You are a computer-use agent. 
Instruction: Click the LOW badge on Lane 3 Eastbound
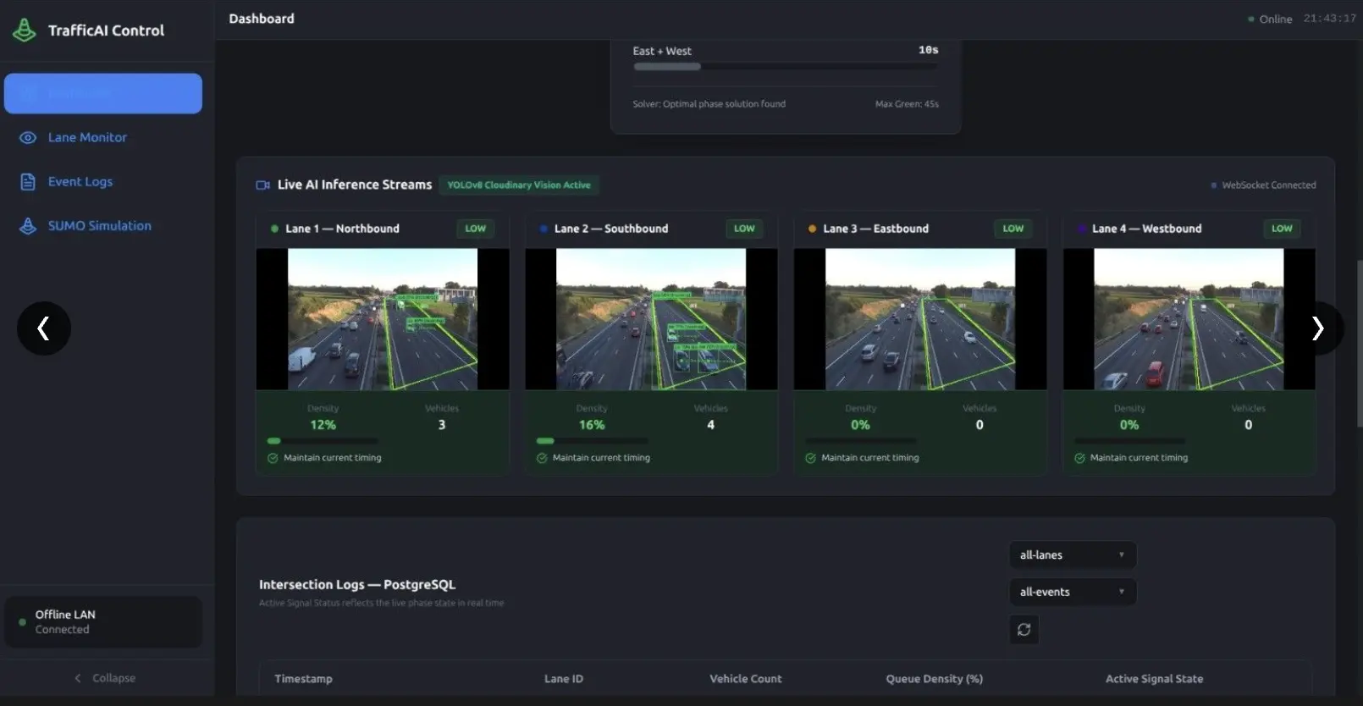coord(1013,229)
